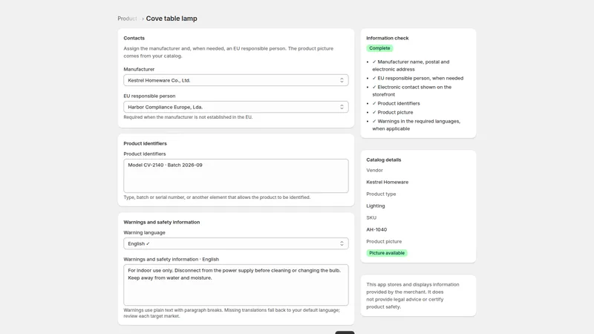Open the Manufacturer dropdown
This screenshot has height=334, width=594.
235,80
